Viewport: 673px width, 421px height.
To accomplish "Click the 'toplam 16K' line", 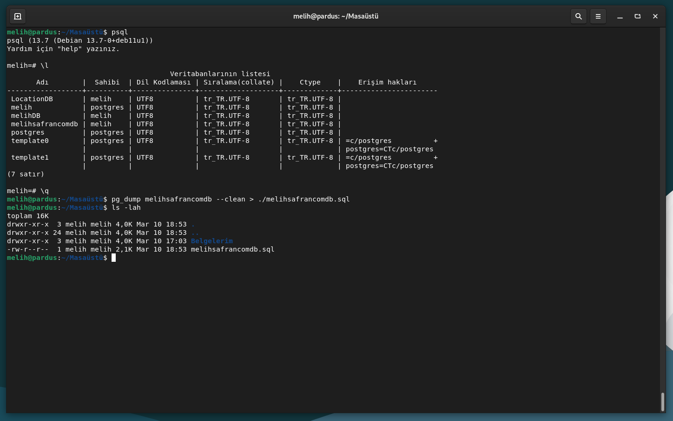I will pos(28,216).
